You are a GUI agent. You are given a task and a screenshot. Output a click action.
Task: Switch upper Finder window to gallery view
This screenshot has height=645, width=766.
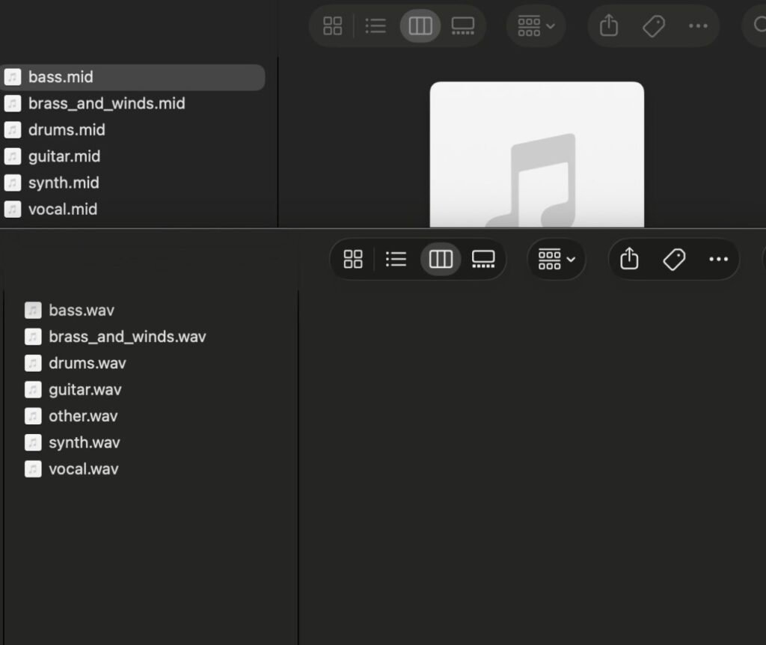click(462, 26)
